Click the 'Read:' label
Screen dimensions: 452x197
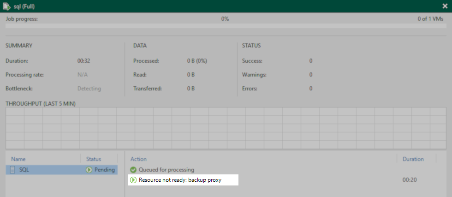[140, 75]
